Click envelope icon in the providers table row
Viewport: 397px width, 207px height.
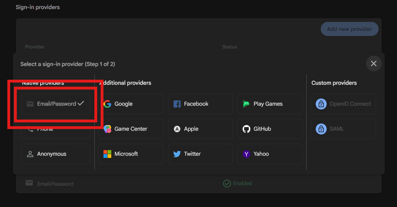(29, 183)
